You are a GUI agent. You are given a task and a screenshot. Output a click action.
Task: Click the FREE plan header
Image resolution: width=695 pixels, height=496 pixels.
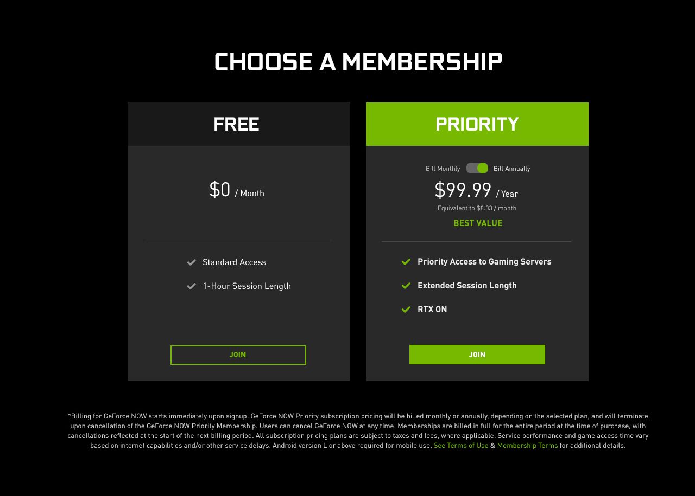[236, 124]
